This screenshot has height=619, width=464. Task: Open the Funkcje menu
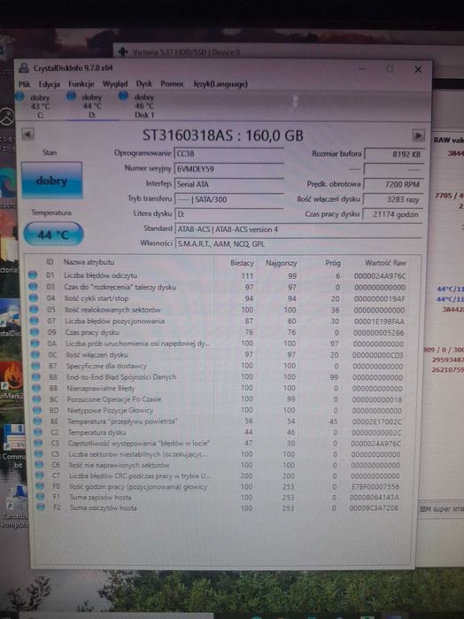coord(81,84)
